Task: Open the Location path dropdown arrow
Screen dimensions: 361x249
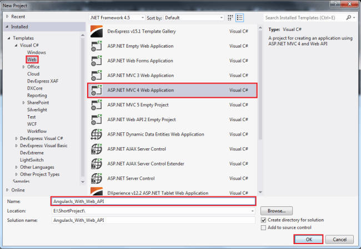Action: click(252, 211)
